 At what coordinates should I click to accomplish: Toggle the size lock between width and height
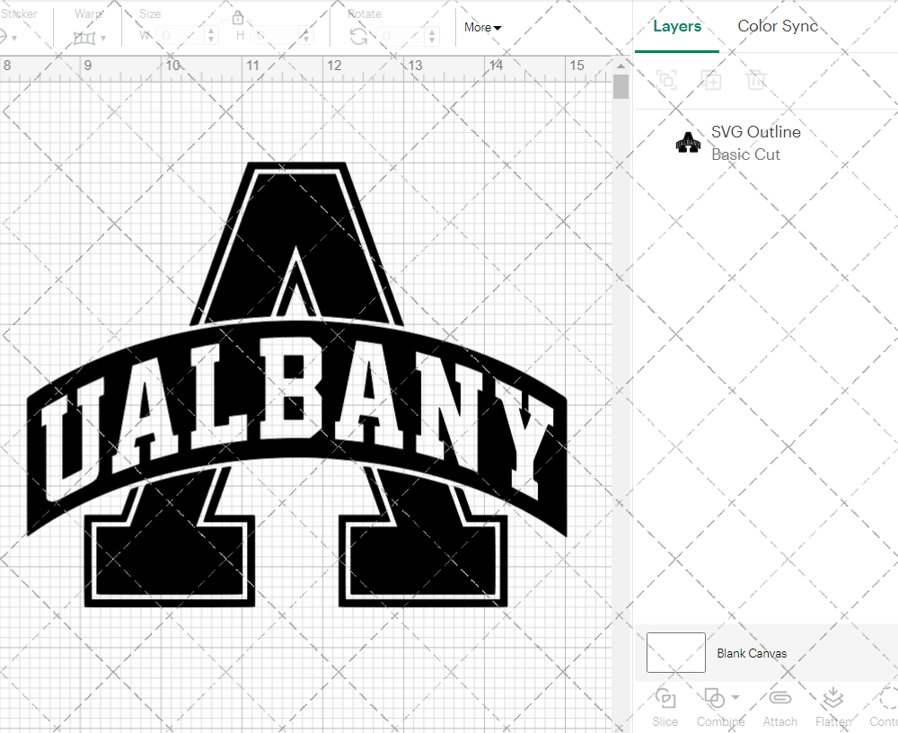pos(238,17)
